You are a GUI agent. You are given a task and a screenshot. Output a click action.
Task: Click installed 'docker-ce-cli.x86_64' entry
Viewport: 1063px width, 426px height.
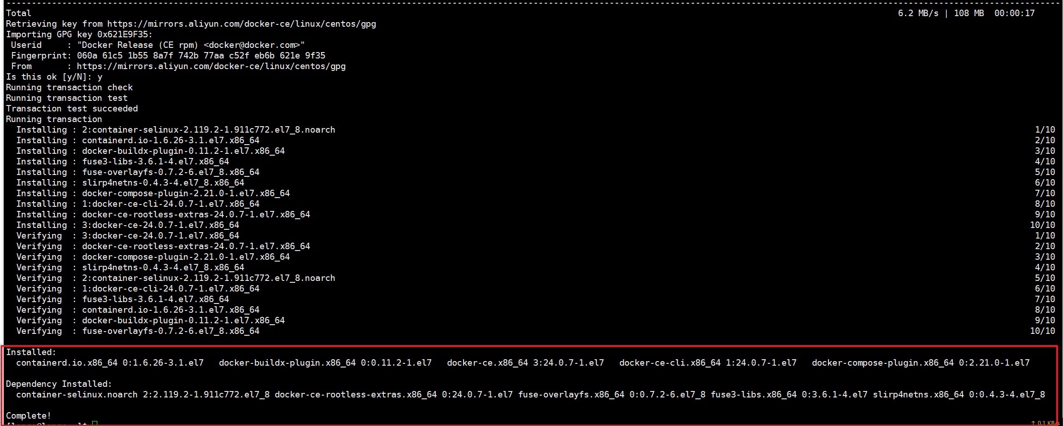click(x=708, y=363)
